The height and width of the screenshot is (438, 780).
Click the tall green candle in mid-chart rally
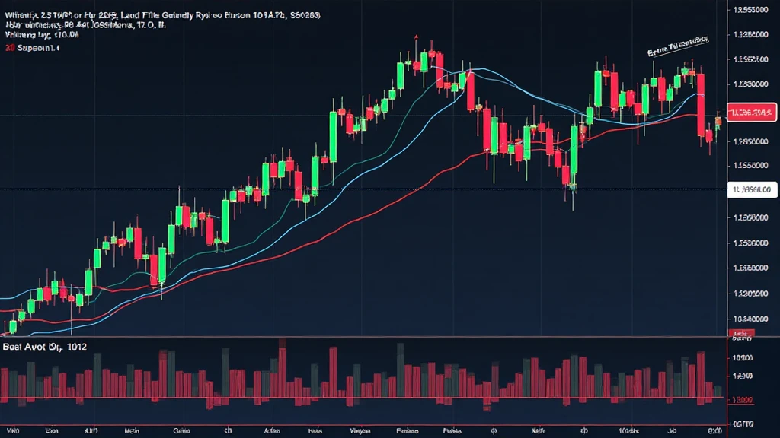pyautogui.click(x=333, y=137)
